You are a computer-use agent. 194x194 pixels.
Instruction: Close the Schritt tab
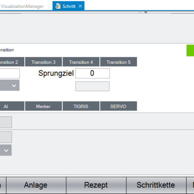click(80, 6)
